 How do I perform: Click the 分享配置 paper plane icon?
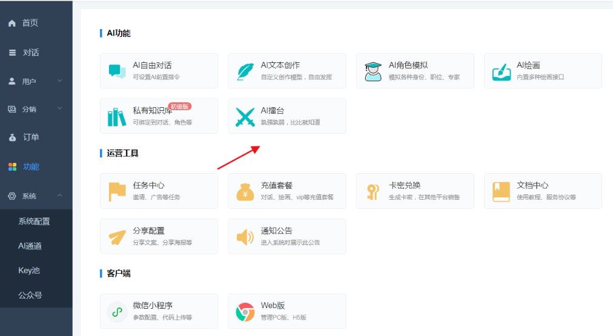click(x=117, y=237)
